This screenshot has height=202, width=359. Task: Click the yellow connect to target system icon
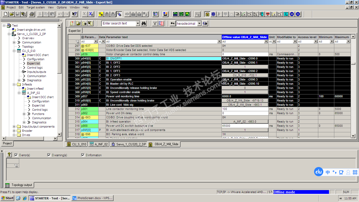[x=101, y=14]
